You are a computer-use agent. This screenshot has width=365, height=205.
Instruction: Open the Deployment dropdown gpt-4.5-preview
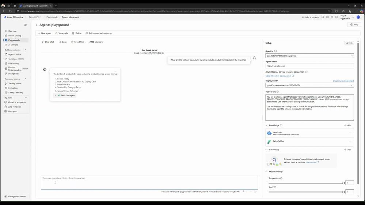click(309, 85)
